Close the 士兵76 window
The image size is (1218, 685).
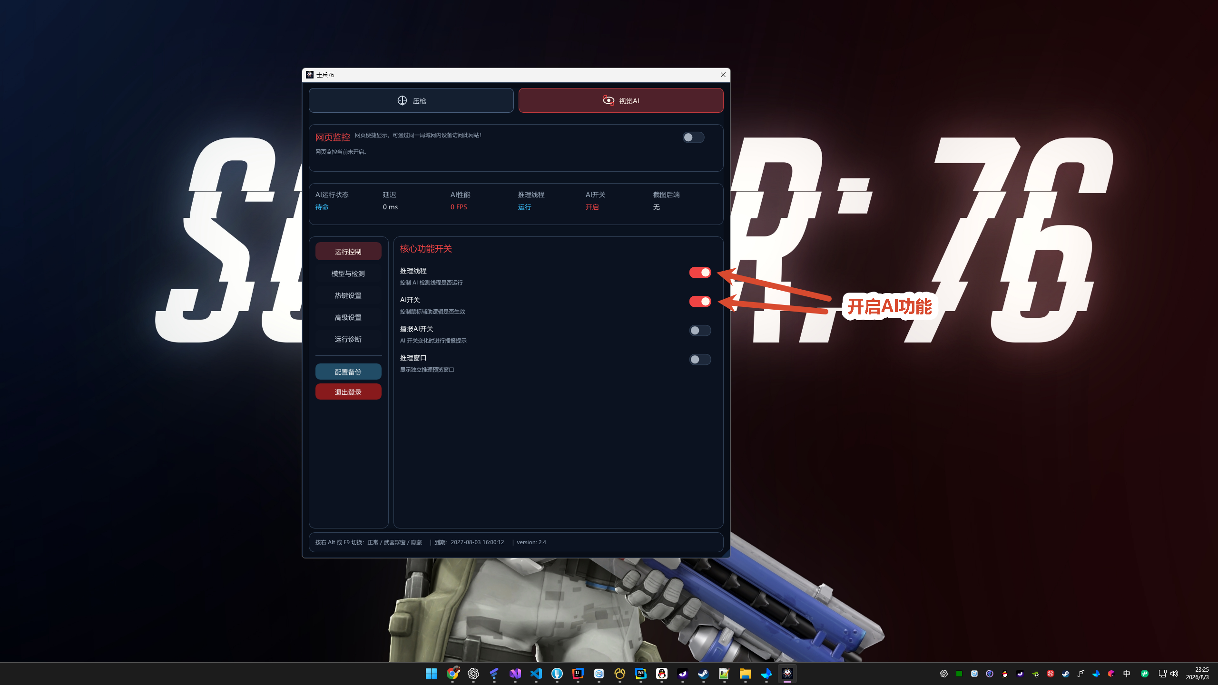tap(723, 75)
